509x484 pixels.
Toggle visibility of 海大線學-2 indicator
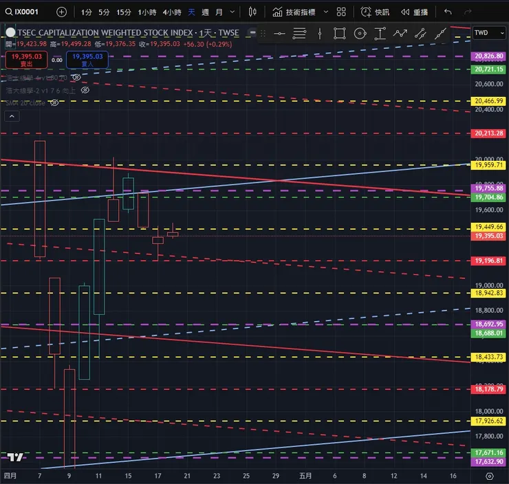click(x=85, y=90)
